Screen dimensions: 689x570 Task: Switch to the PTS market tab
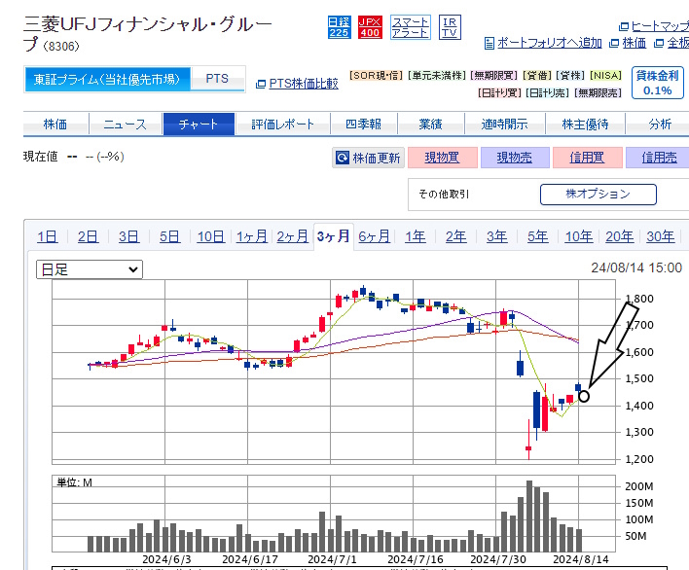217,79
